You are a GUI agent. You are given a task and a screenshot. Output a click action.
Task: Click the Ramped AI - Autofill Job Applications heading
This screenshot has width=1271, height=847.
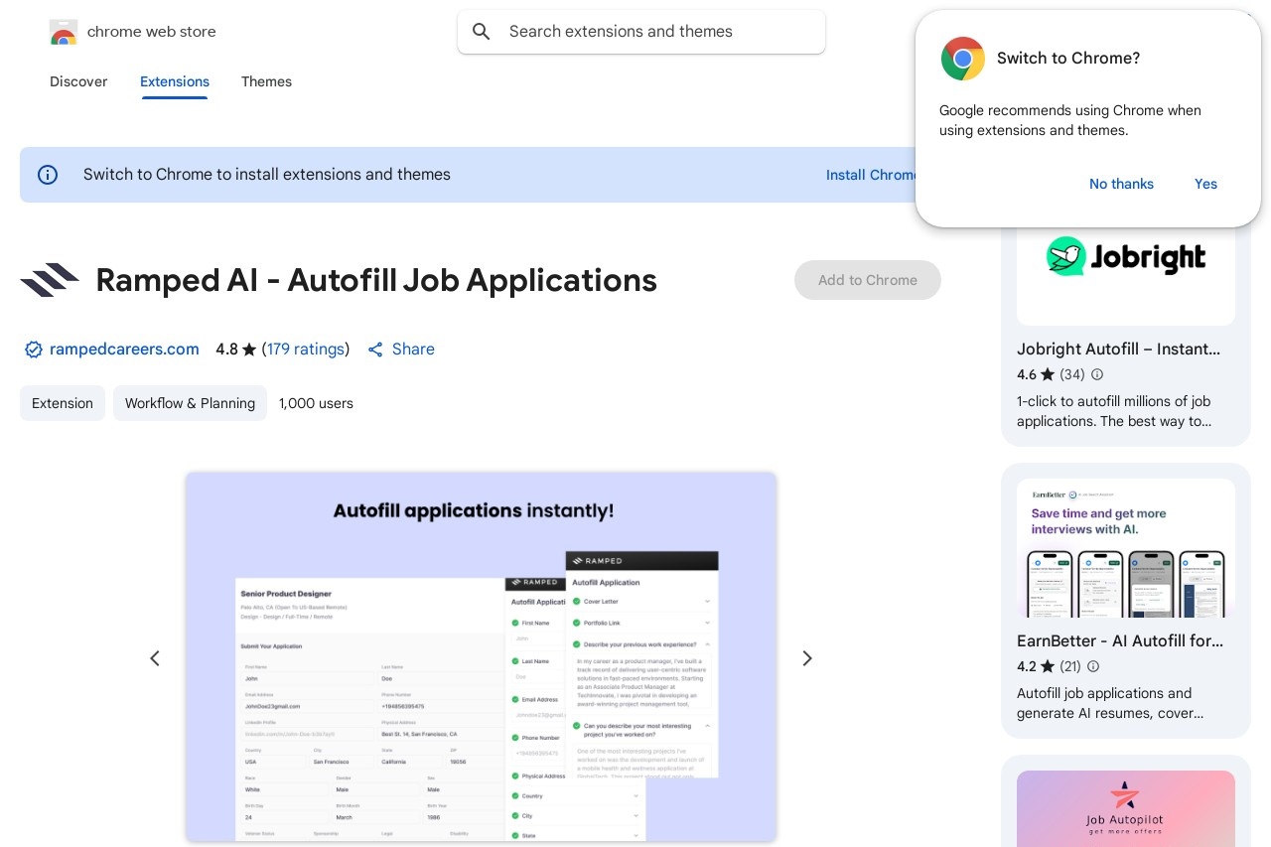376,280
